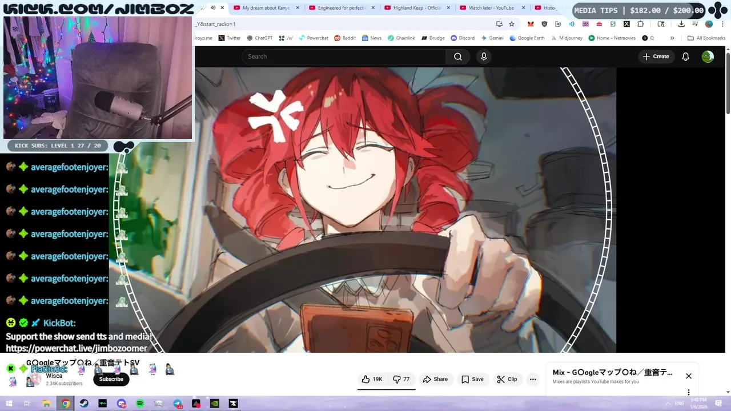Switch to 'Highland Keep - Official' tab
731x411 pixels.
click(x=417, y=8)
